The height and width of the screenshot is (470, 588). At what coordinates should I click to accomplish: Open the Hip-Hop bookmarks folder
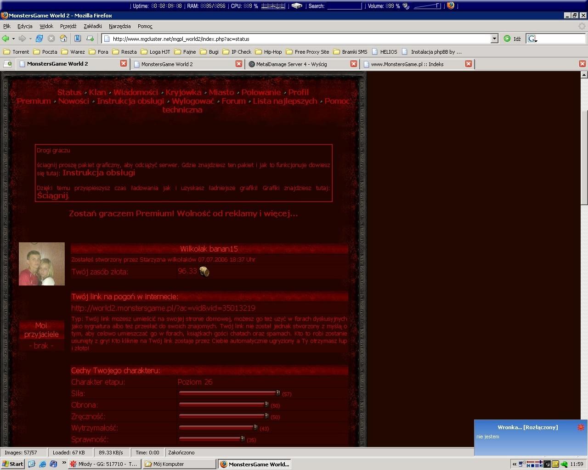coord(268,52)
